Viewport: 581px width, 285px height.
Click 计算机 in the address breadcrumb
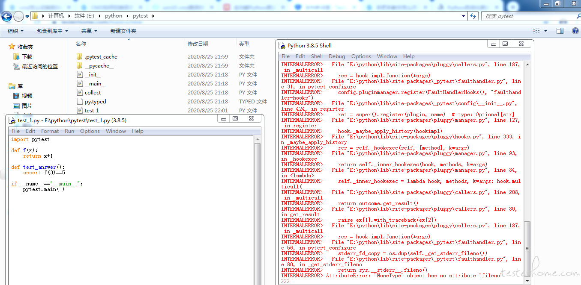56,16
